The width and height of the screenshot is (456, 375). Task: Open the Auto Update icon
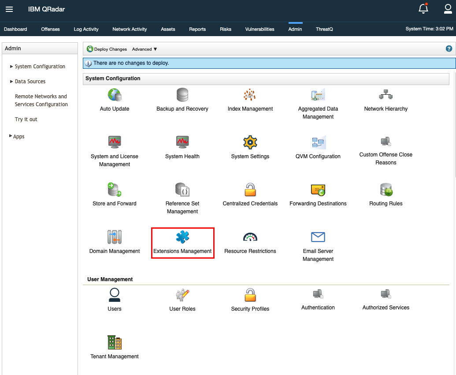click(x=115, y=95)
